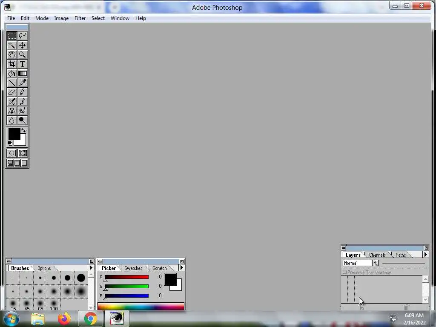The image size is (436, 327).
Task: Select the Rubber Stamp tool
Action: [12, 111]
